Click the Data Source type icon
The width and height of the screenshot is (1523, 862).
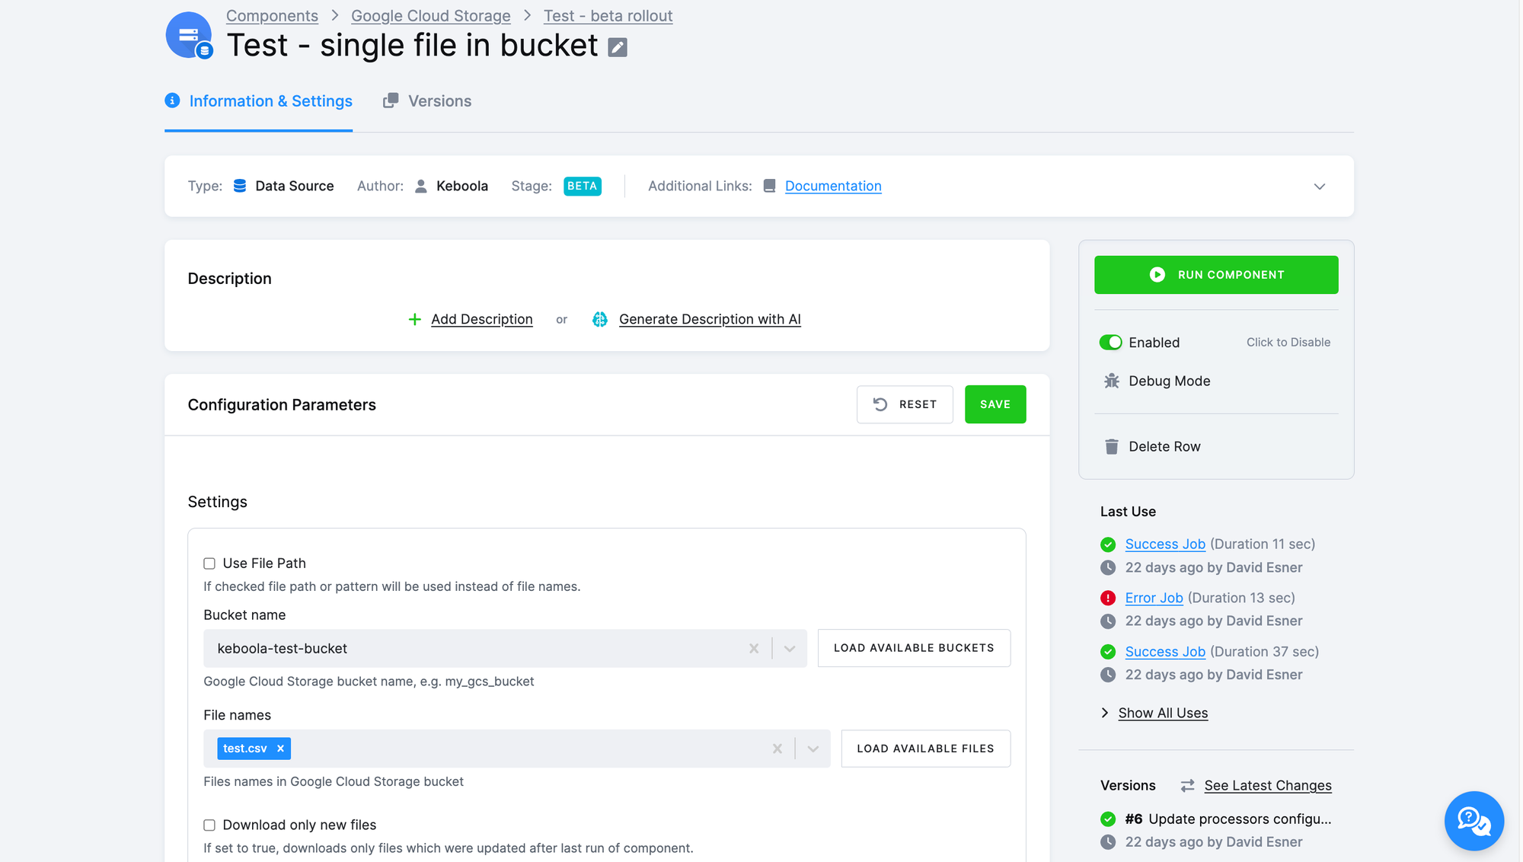238,185
